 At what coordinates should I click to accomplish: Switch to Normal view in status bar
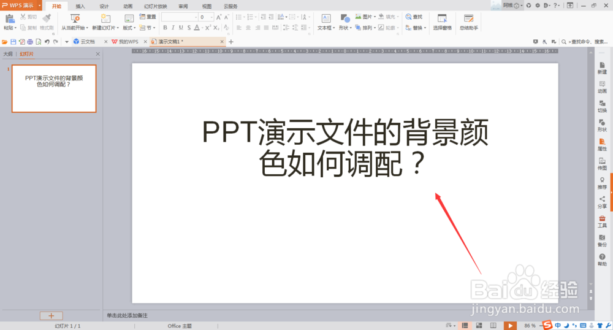click(465, 325)
